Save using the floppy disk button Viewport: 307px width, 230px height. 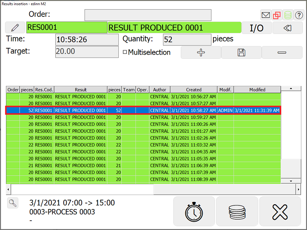click(241, 52)
